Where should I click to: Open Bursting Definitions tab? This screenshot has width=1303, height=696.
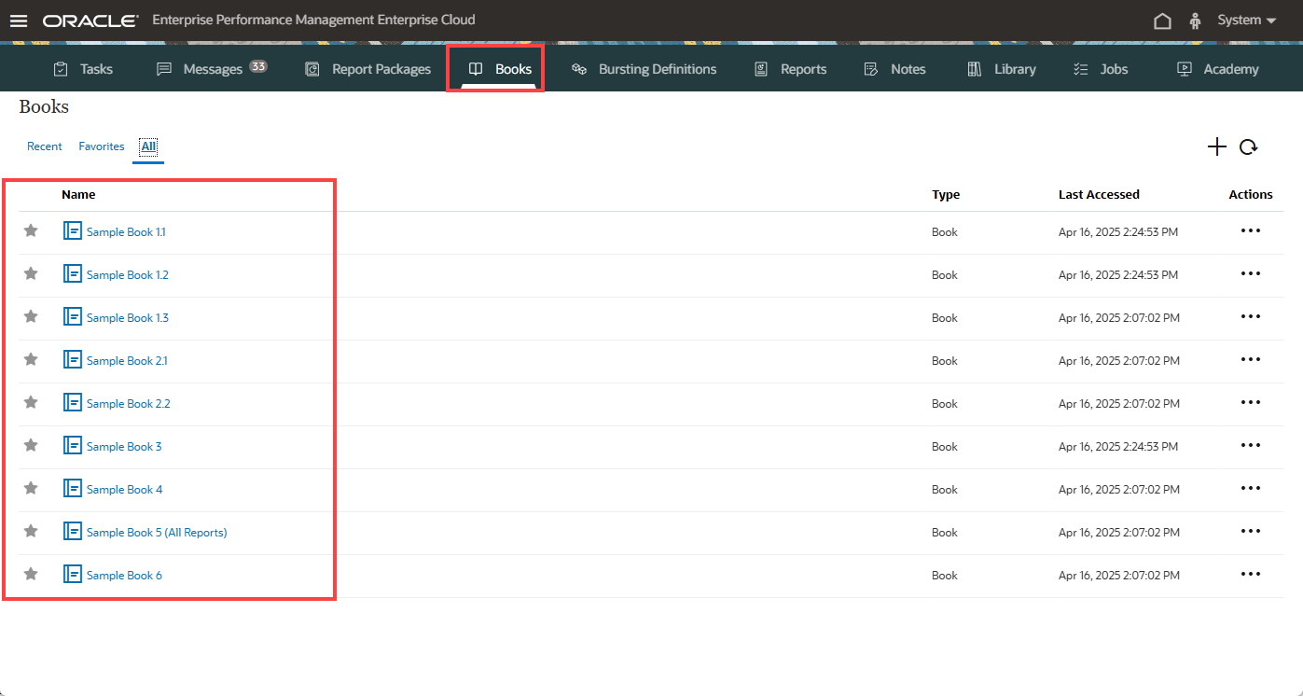(x=644, y=69)
